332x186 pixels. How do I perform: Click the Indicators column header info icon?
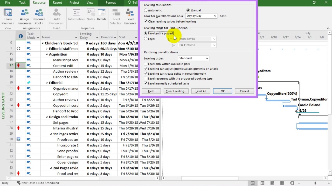pyautogui.click(x=21, y=36)
